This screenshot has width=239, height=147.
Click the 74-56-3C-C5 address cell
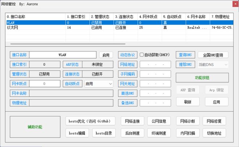(222, 27)
